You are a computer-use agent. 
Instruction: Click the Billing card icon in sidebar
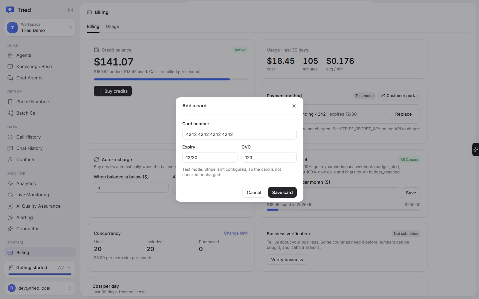10,253
